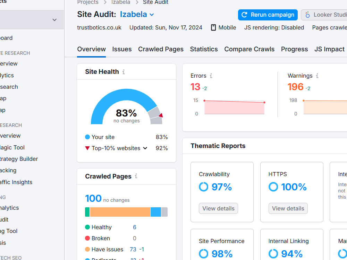The height and width of the screenshot is (260, 347).
Task: Switch to the Overview tab
Action: tap(91, 49)
